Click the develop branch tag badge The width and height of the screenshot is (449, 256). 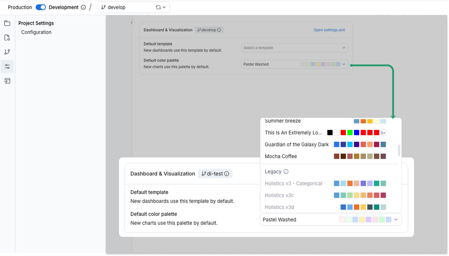pos(209,30)
